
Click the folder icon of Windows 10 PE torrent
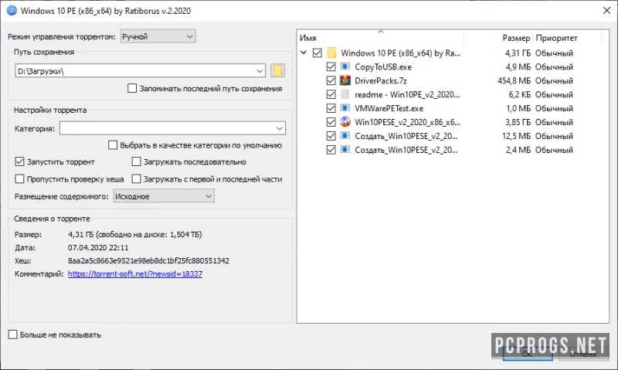click(332, 53)
